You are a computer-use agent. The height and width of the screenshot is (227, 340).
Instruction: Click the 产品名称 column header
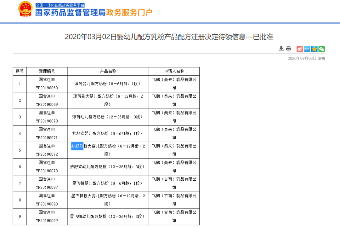click(x=108, y=71)
